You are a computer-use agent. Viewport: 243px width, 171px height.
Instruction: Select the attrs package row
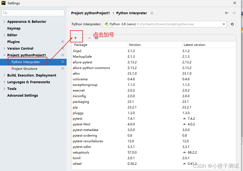coord(154,73)
